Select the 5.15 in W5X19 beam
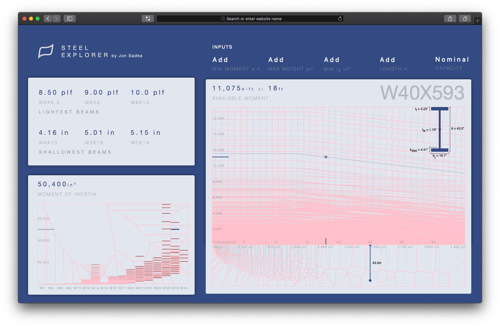 tap(146, 137)
